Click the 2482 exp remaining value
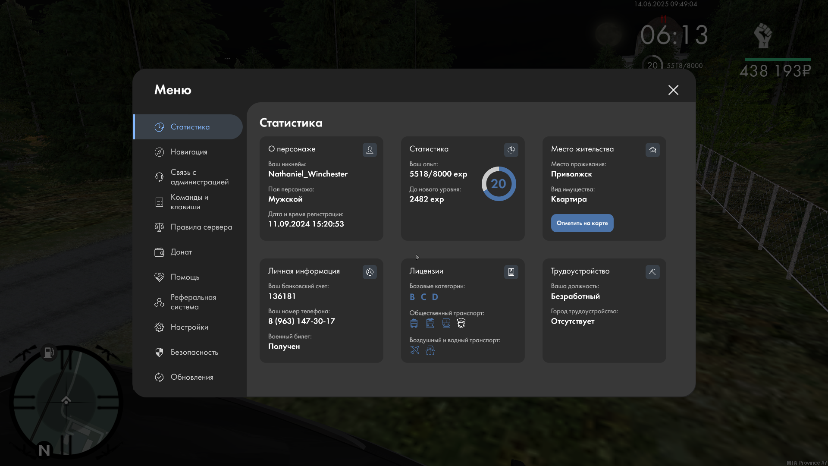 click(427, 199)
